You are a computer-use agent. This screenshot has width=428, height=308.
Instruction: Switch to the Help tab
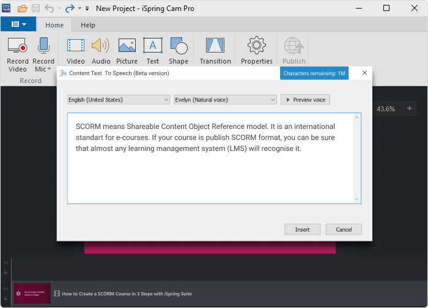88,25
